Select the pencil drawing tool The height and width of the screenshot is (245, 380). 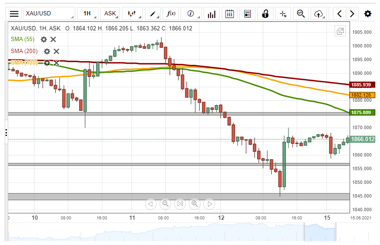[x=153, y=14]
